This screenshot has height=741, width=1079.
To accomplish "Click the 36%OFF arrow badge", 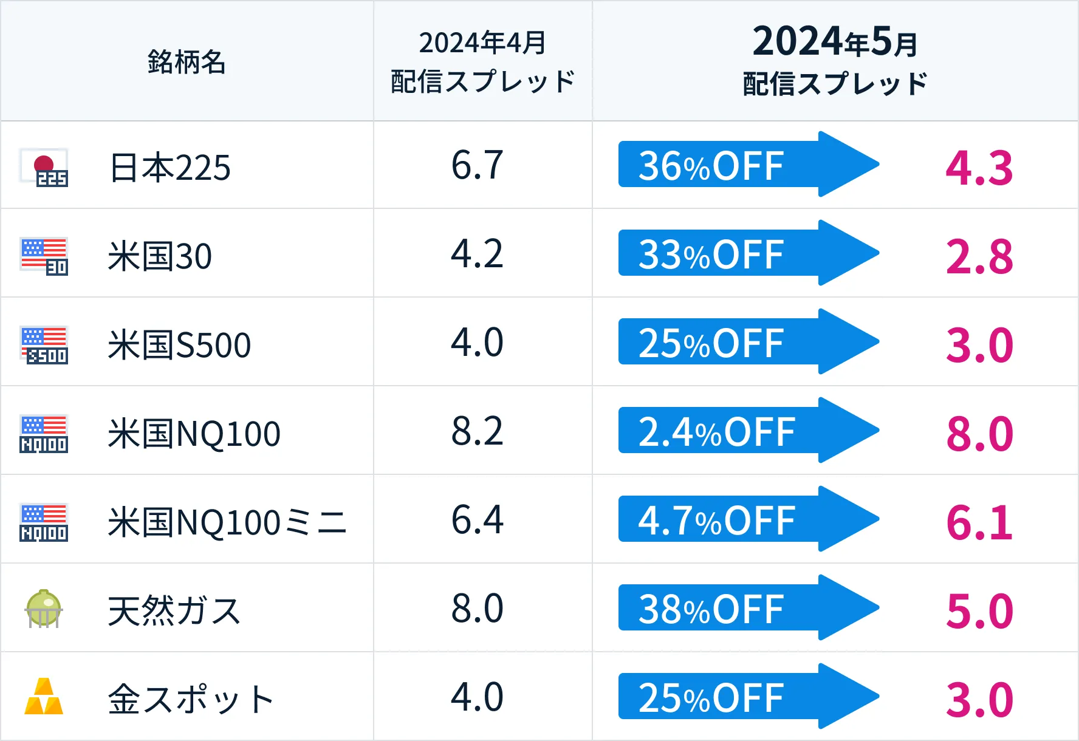I will pyautogui.click(x=747, y=165).
